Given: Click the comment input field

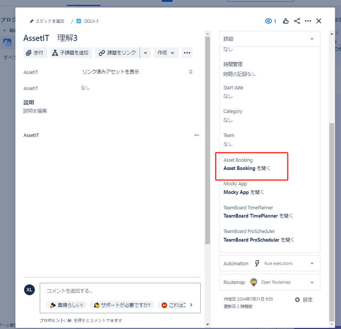Looking at the screenshot, I should [x=120, y=291].
